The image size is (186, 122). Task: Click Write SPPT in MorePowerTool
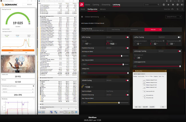click(x=152, y=107)
